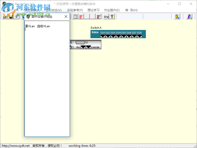Click the console port on router
Image resolution: width=197 pixels, height=148 pixels.
coord(88,47)
